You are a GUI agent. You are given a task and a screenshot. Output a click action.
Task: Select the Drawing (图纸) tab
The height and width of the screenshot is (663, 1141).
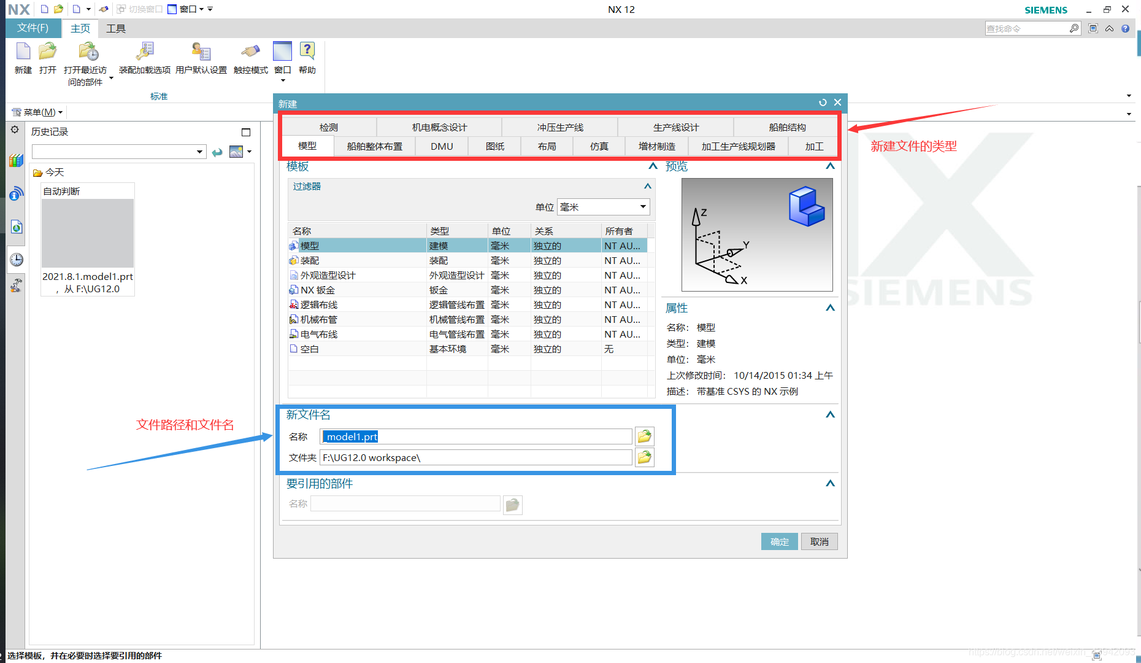point(494,146)
